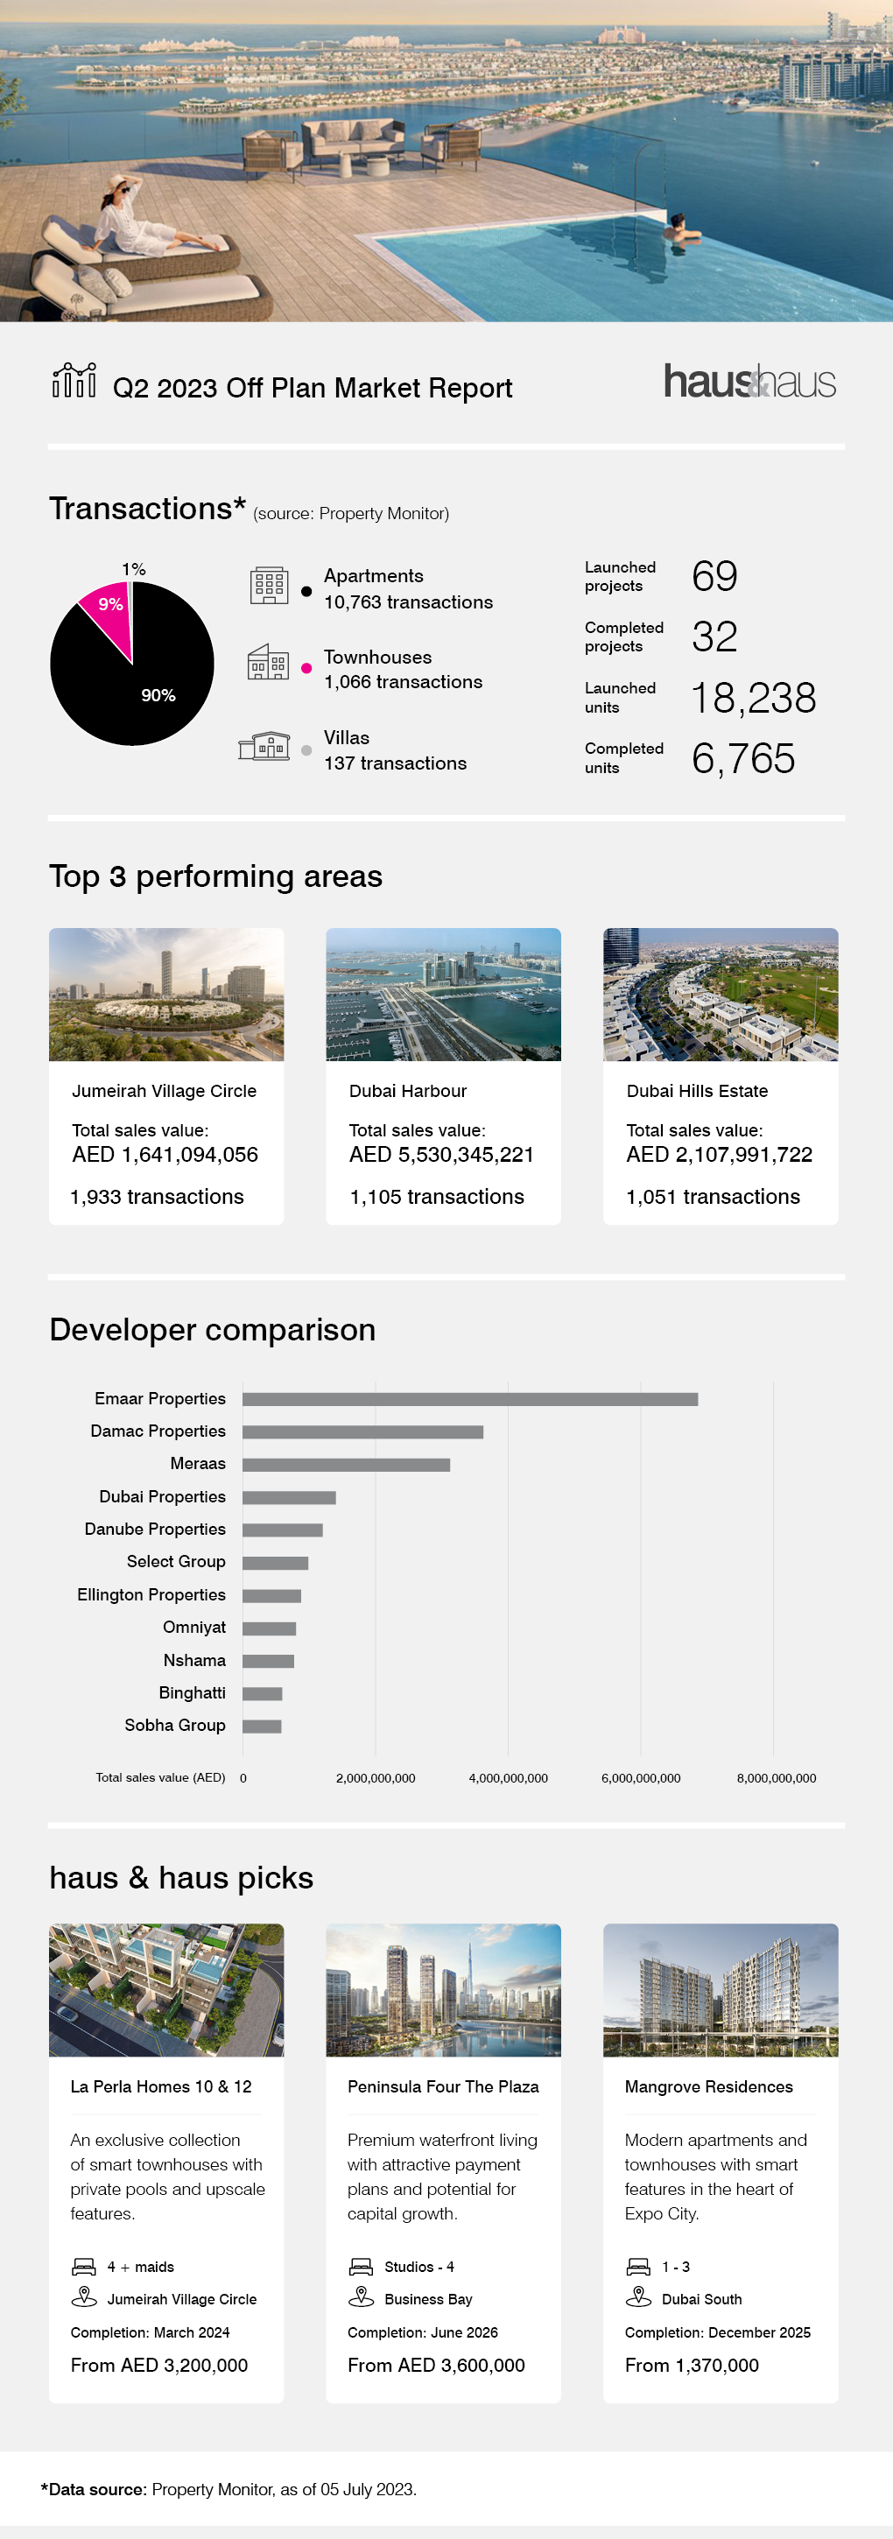This screenshot has width=893, height=2539.
Task: Click the Omniyat label
Action: [x=194, y=1628]
